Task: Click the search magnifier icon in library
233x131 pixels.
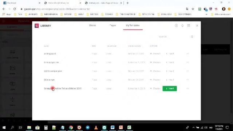Action: pos(192,37)
